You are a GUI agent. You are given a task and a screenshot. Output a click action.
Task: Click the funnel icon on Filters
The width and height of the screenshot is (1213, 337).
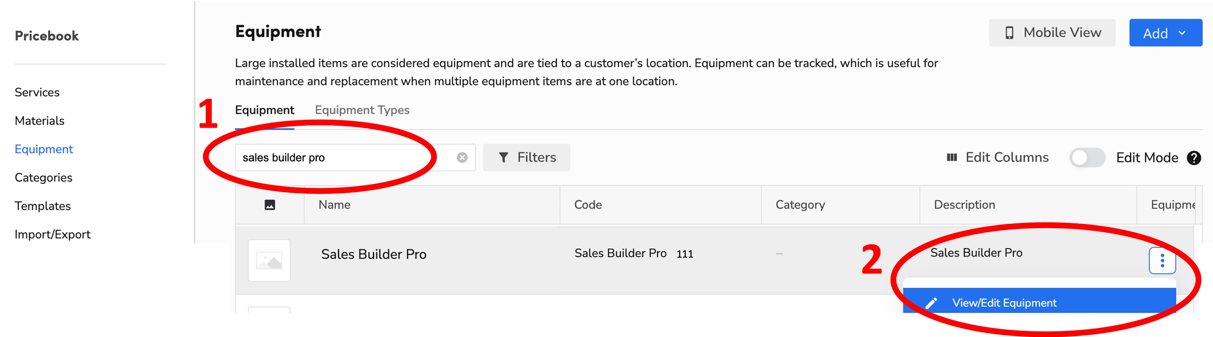click(x=503, y=157)
